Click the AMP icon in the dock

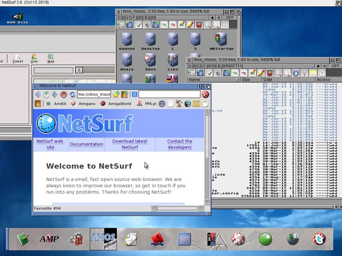(49, 239)
